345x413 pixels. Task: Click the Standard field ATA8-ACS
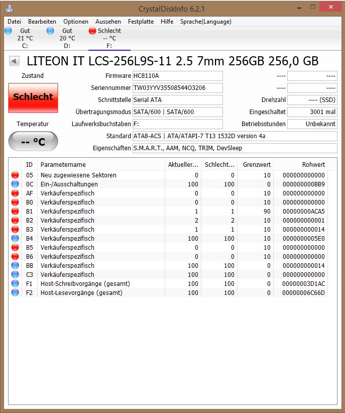[x=235, y=136]
